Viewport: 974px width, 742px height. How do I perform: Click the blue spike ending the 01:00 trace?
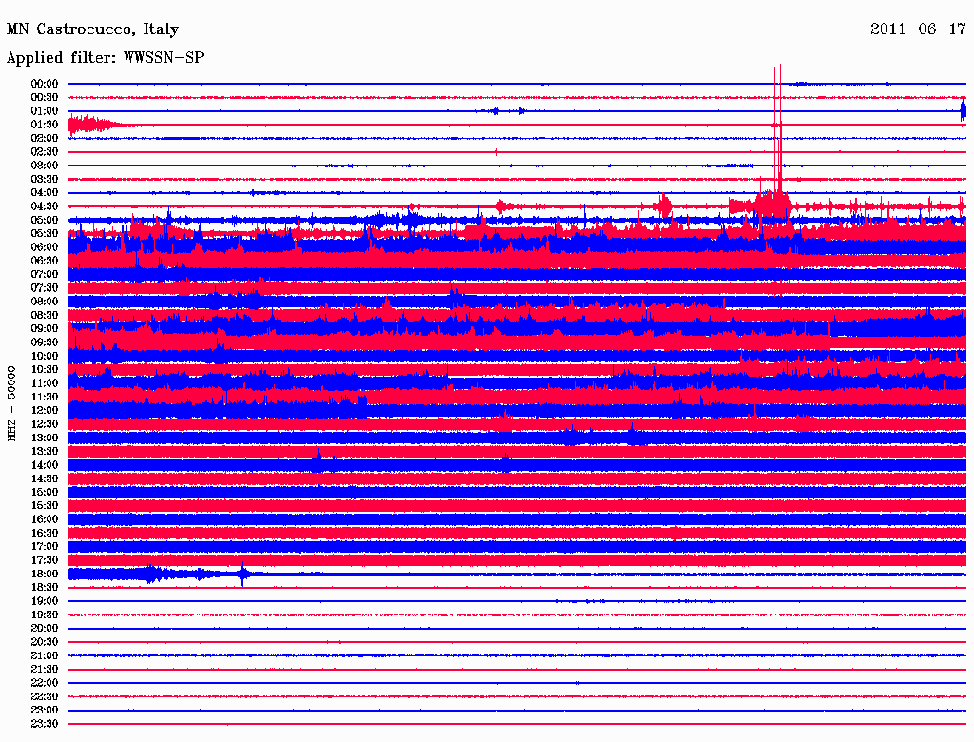click(x=963, y=111)
